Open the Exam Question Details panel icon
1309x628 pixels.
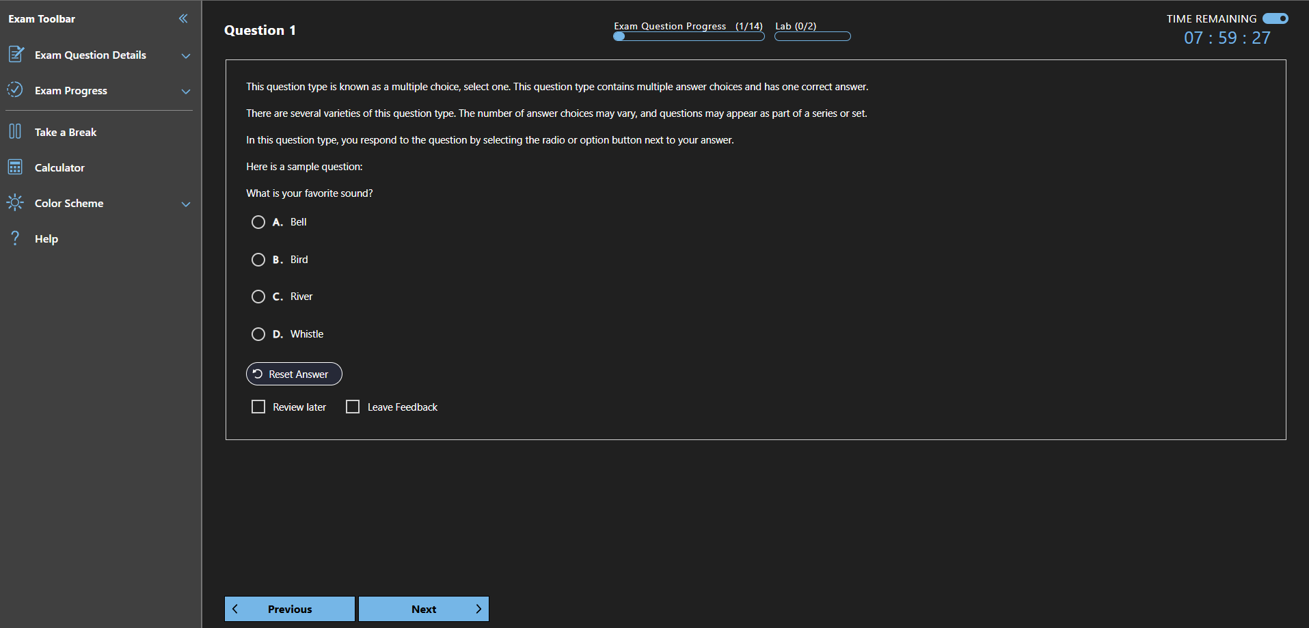[x=16, y=55]
